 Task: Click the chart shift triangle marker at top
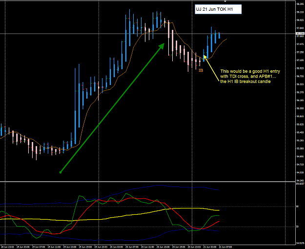[x=225, y=1]
